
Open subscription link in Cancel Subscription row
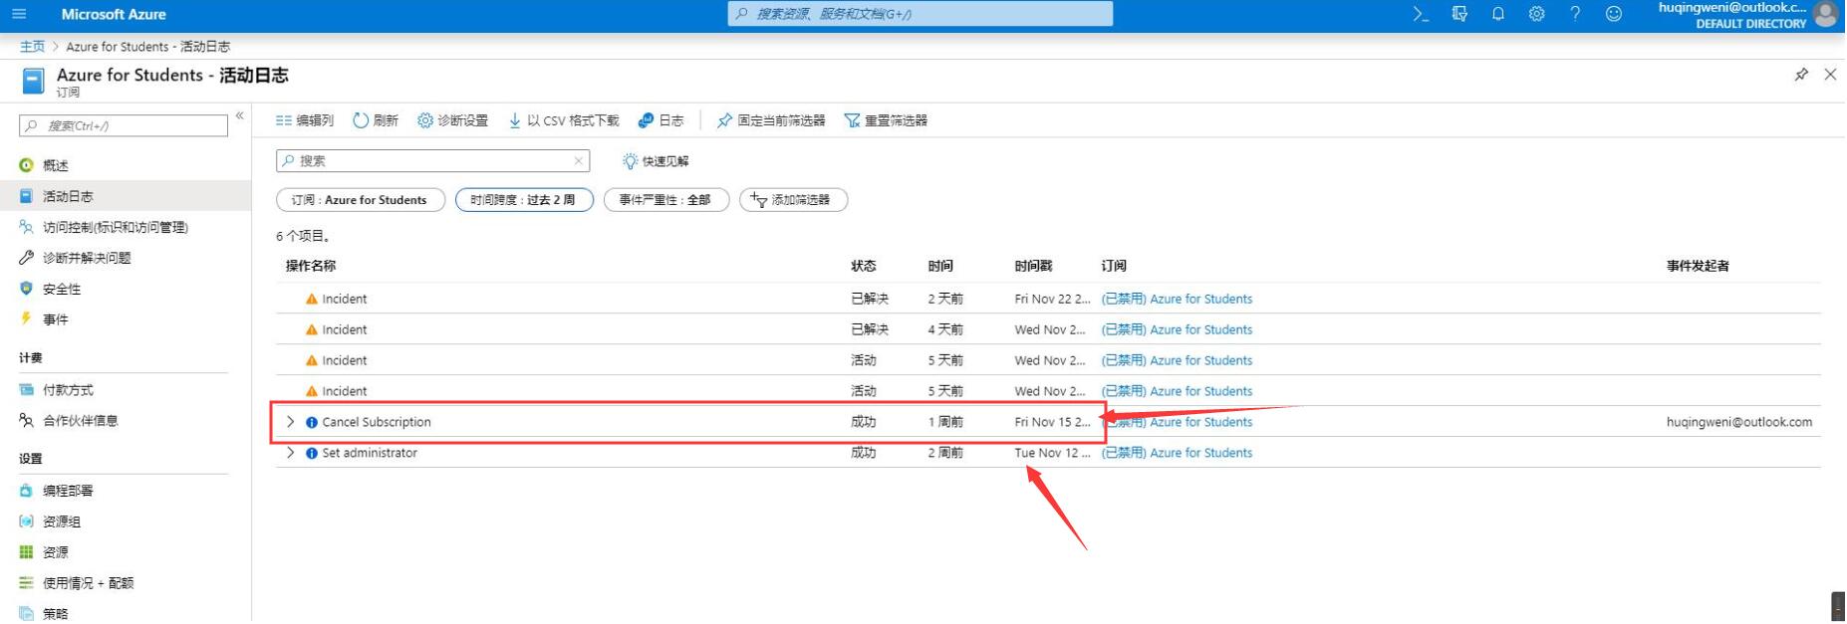1177,422
